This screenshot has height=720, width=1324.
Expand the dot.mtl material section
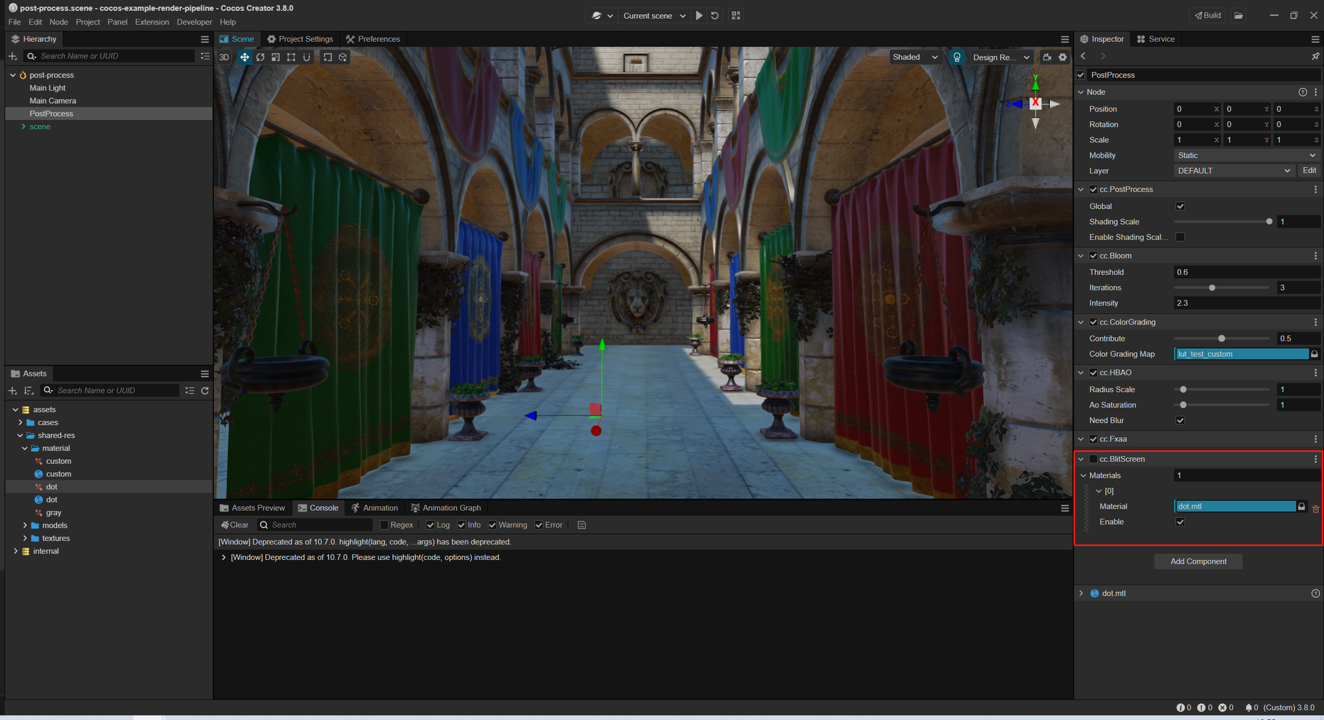coord(1081,593)
